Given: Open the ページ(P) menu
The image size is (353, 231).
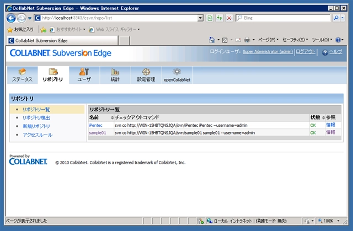Looking at the screenshot, I should coord(268,40).
